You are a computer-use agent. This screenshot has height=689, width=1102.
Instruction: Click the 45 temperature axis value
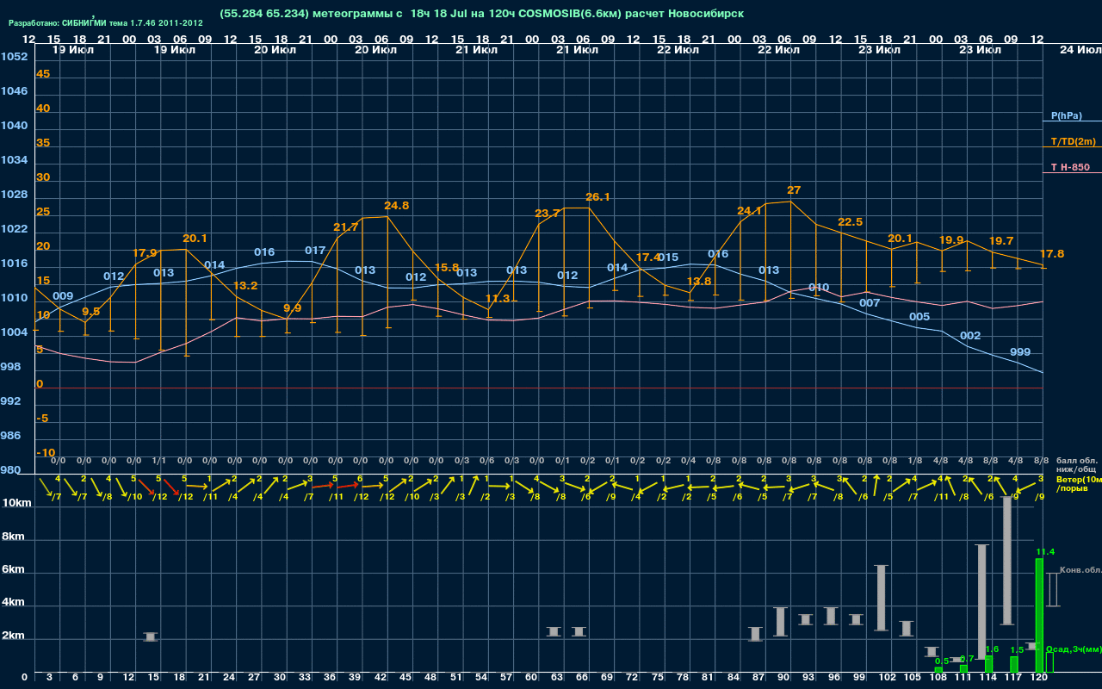coord(43,74)
